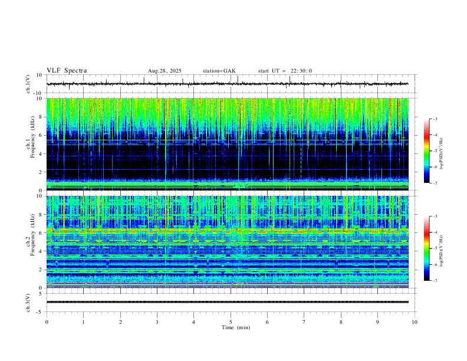Click the "ch.1(V)" waveform axis label
The height and width of the screenshot is (361, 467).
[28, 84]
